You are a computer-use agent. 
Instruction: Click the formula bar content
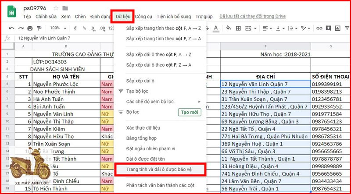[x=44, y=38]
